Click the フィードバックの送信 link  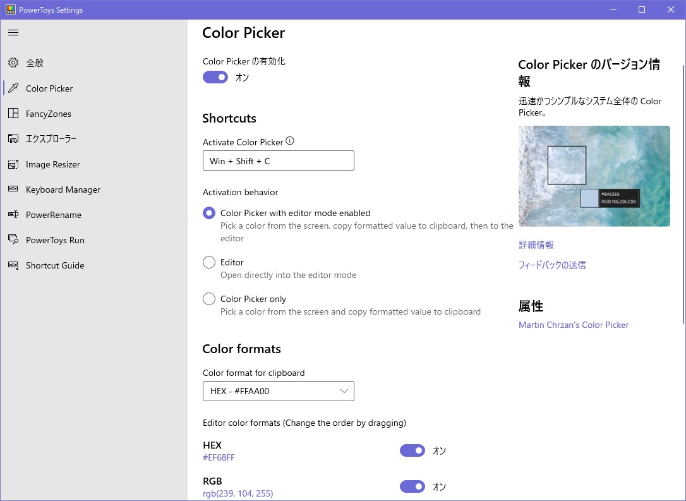point(551,265)
